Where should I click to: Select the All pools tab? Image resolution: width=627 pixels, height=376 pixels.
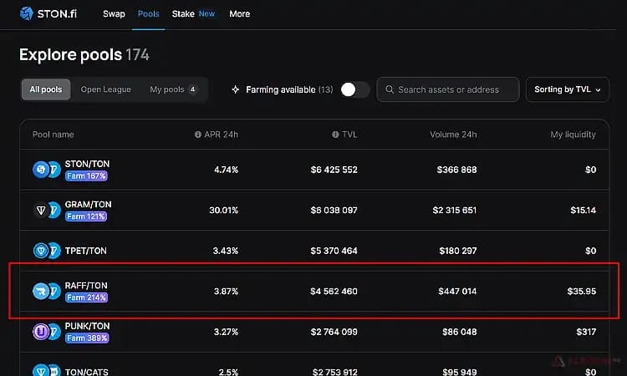coord(46,89)
